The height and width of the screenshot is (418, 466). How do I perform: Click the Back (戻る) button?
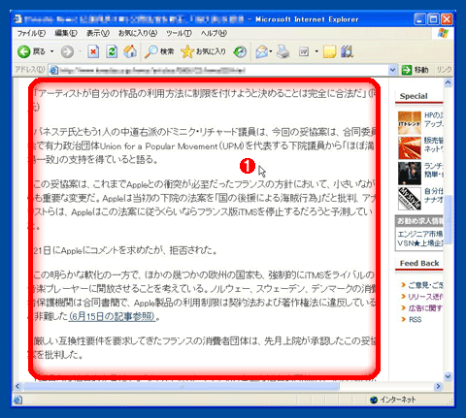31,51
